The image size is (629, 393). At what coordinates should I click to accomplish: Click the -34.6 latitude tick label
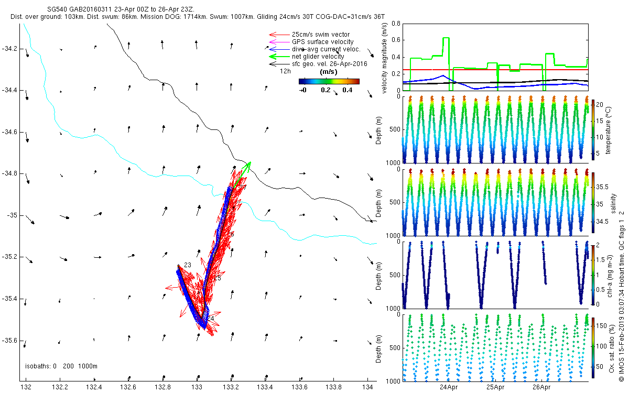[10, 132]
